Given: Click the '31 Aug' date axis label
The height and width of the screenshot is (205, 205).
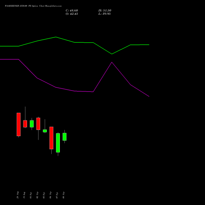Looking at the screenshot, I should click(24, 195).
